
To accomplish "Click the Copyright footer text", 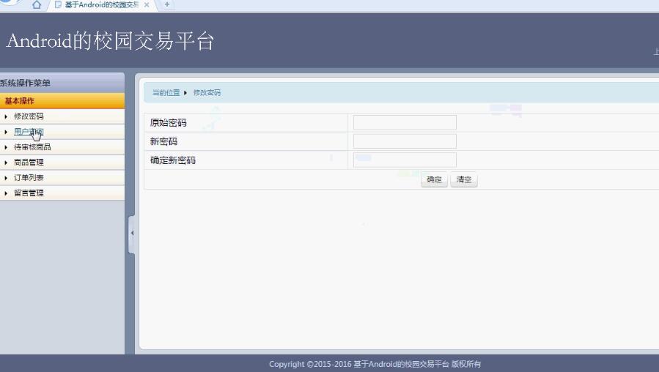I will tap(375, 364).
